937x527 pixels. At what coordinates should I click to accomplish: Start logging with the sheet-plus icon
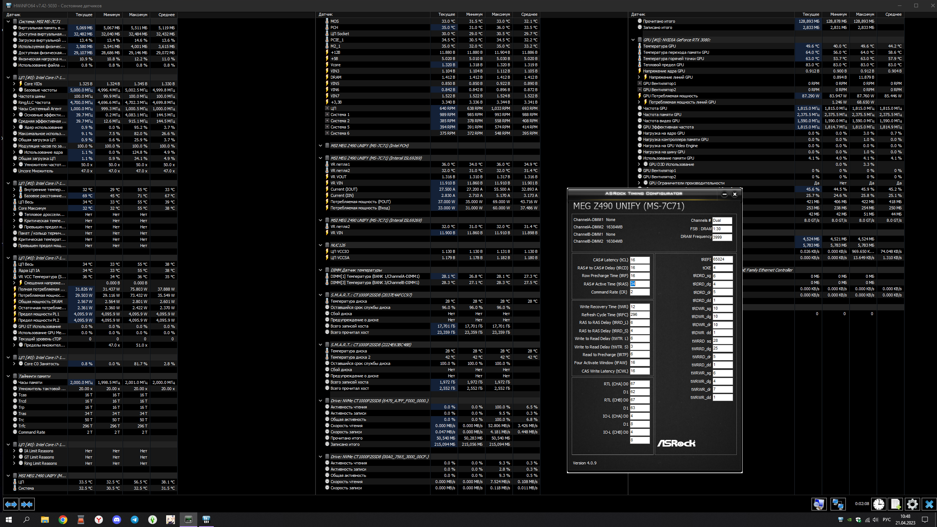pyautogui.click(x=895, y=504)
